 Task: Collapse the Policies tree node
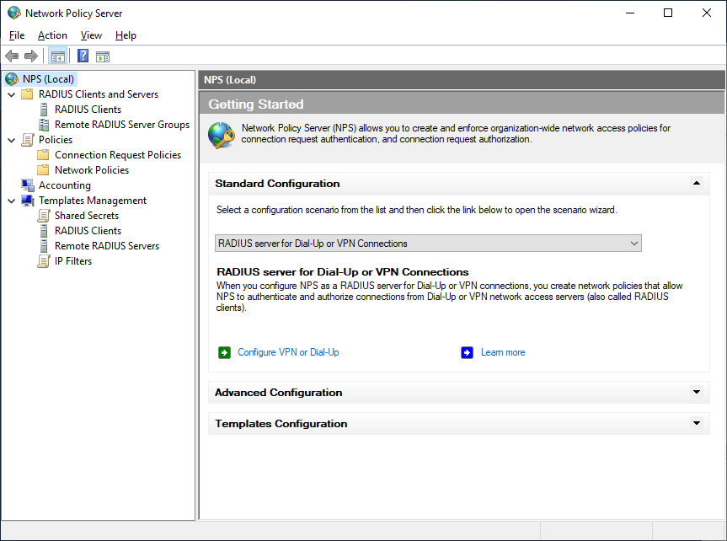12,140
